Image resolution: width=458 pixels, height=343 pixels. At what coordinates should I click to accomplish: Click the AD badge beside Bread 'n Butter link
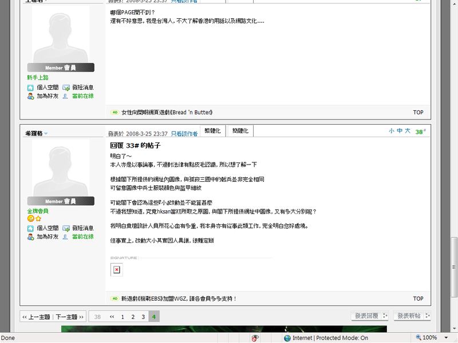(115, 112)
